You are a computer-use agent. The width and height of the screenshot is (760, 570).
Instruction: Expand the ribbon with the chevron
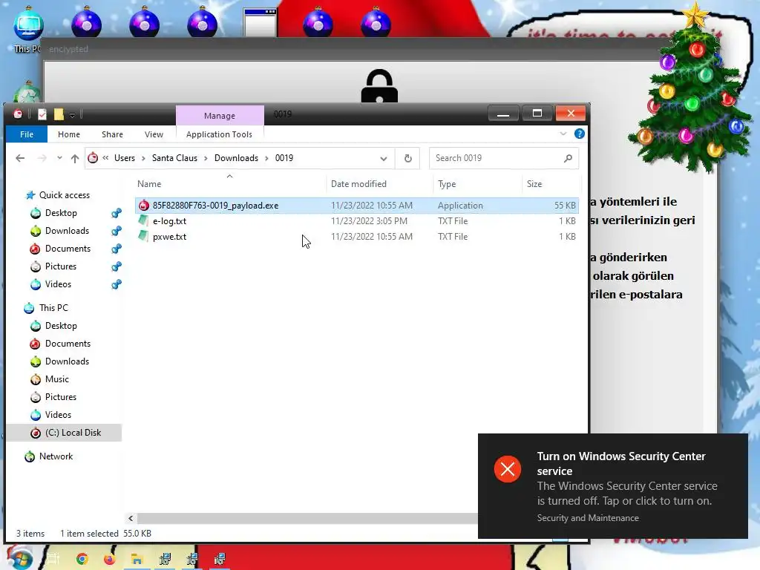563,134
